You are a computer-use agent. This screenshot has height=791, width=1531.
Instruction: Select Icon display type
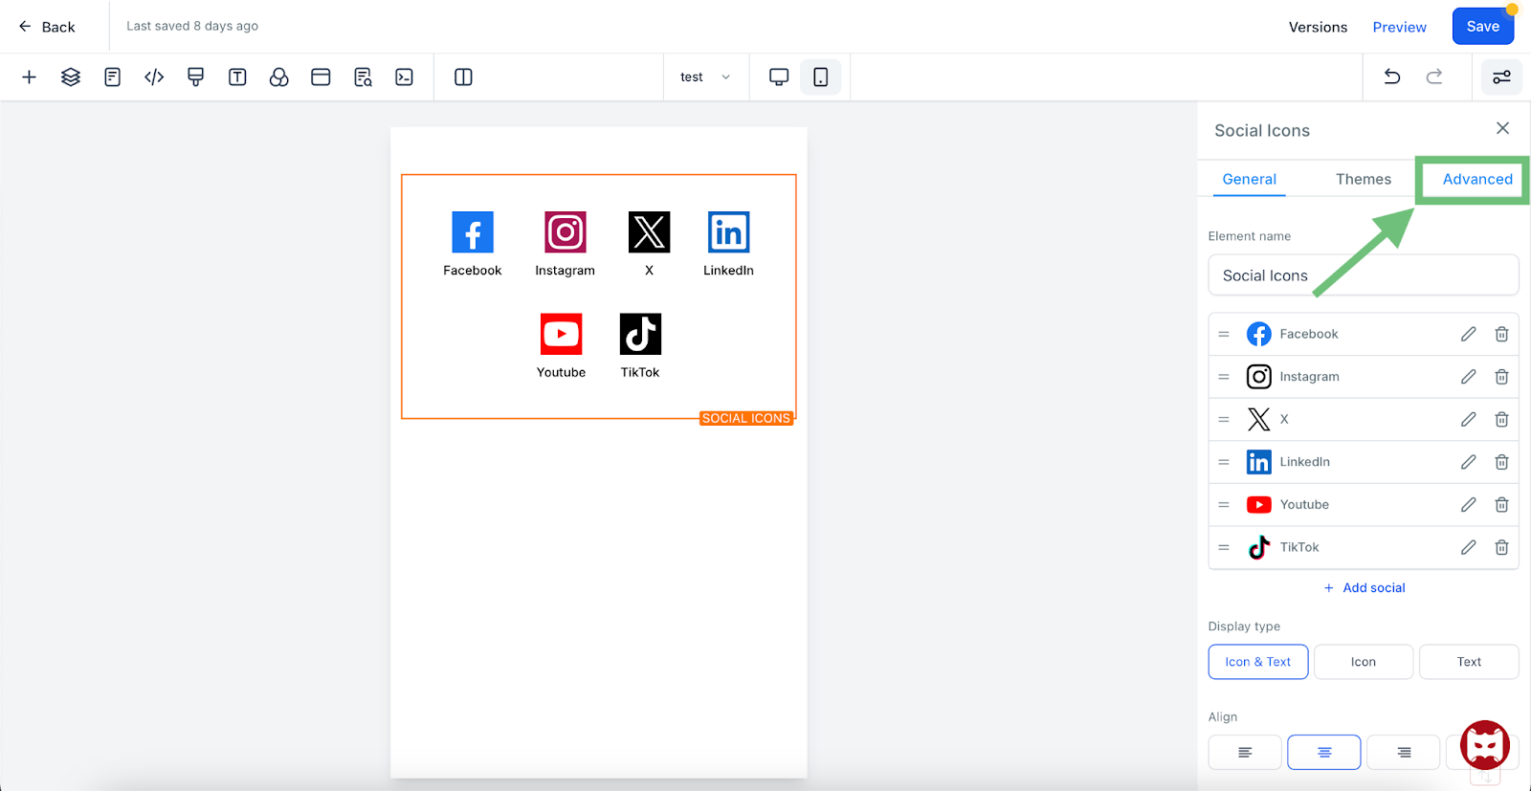click(1363, 662)
